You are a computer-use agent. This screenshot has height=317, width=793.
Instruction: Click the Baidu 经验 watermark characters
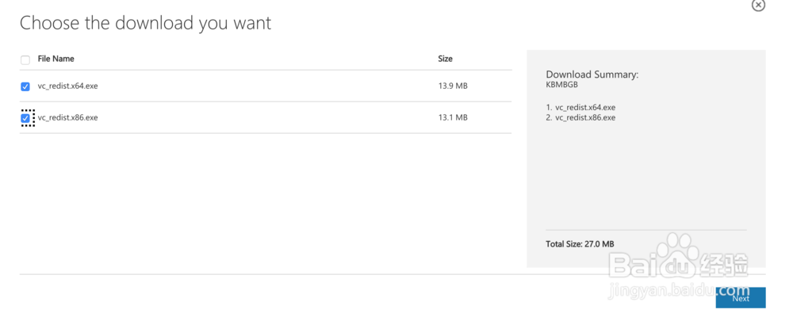click(725, 263)
